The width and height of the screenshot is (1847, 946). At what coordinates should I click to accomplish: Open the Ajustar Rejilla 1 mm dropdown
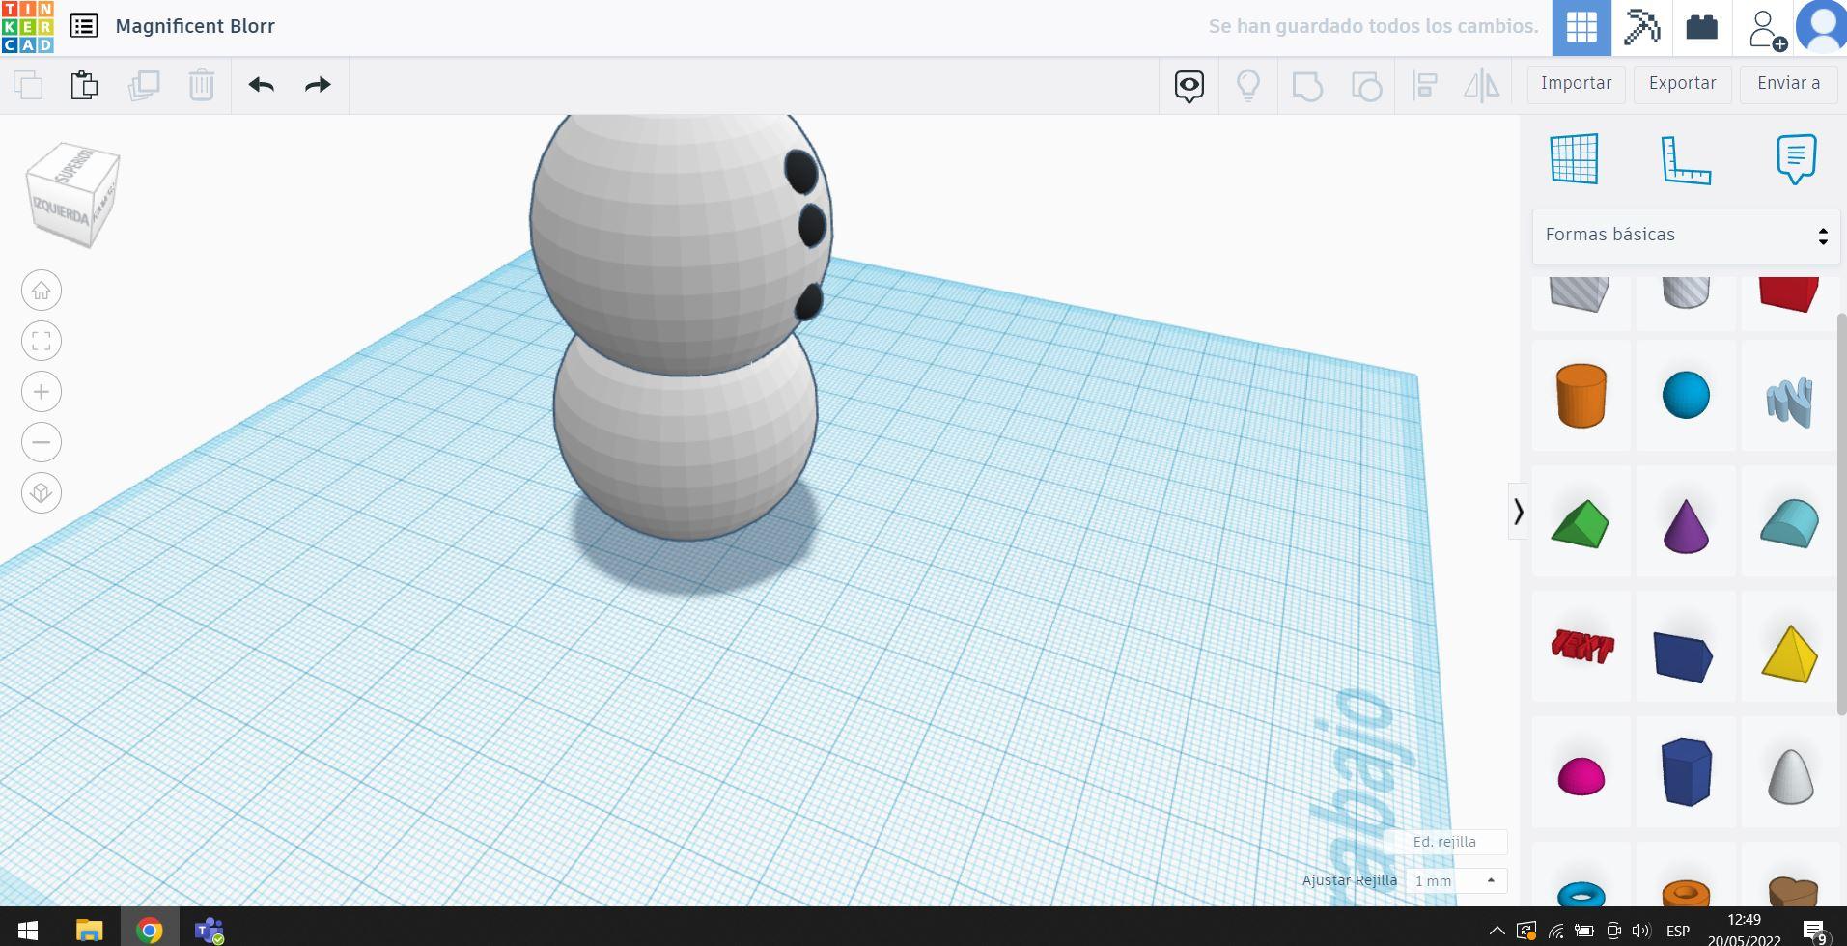tap(1456, 881)
